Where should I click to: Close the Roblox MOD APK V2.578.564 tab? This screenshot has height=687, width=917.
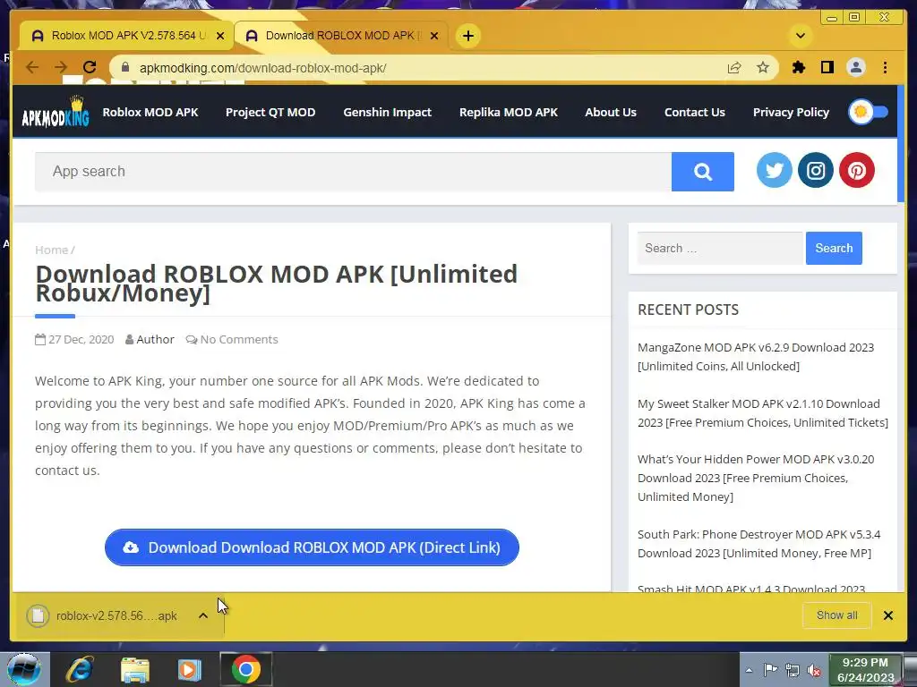[x=220, y=36]
